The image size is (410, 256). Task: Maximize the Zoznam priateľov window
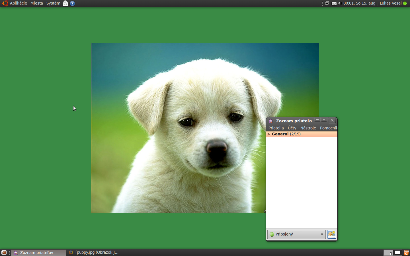(324, 120)
